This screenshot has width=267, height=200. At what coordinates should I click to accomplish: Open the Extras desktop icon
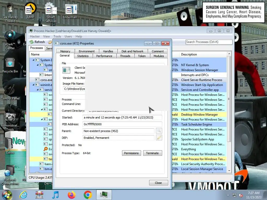pos(10,145)
